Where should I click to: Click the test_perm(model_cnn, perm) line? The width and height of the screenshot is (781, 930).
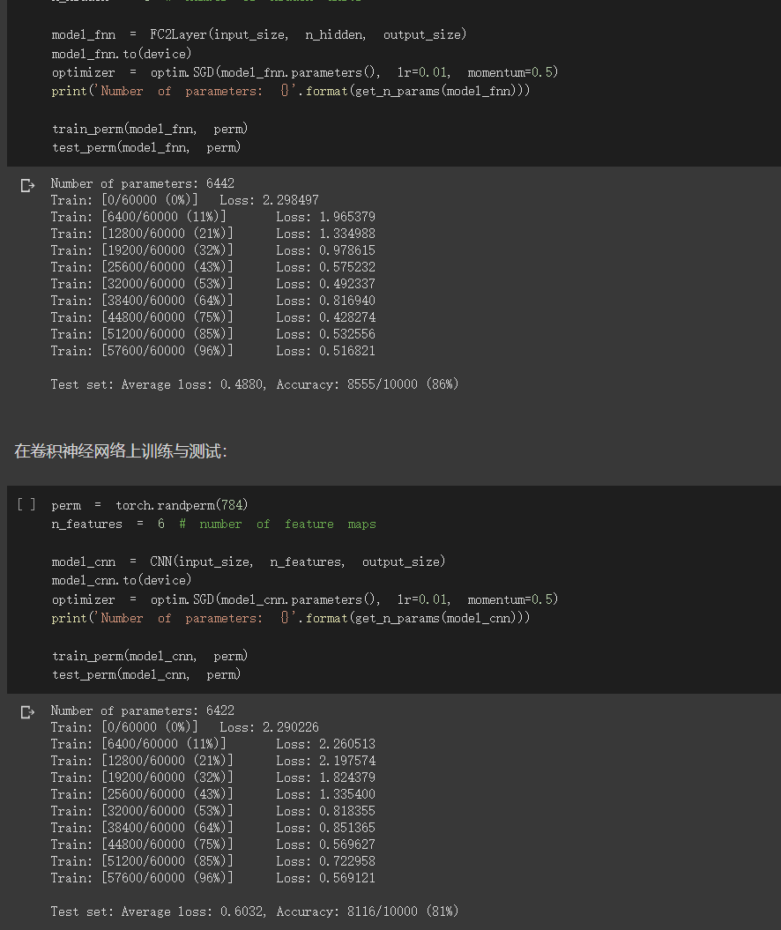[145, 674]
